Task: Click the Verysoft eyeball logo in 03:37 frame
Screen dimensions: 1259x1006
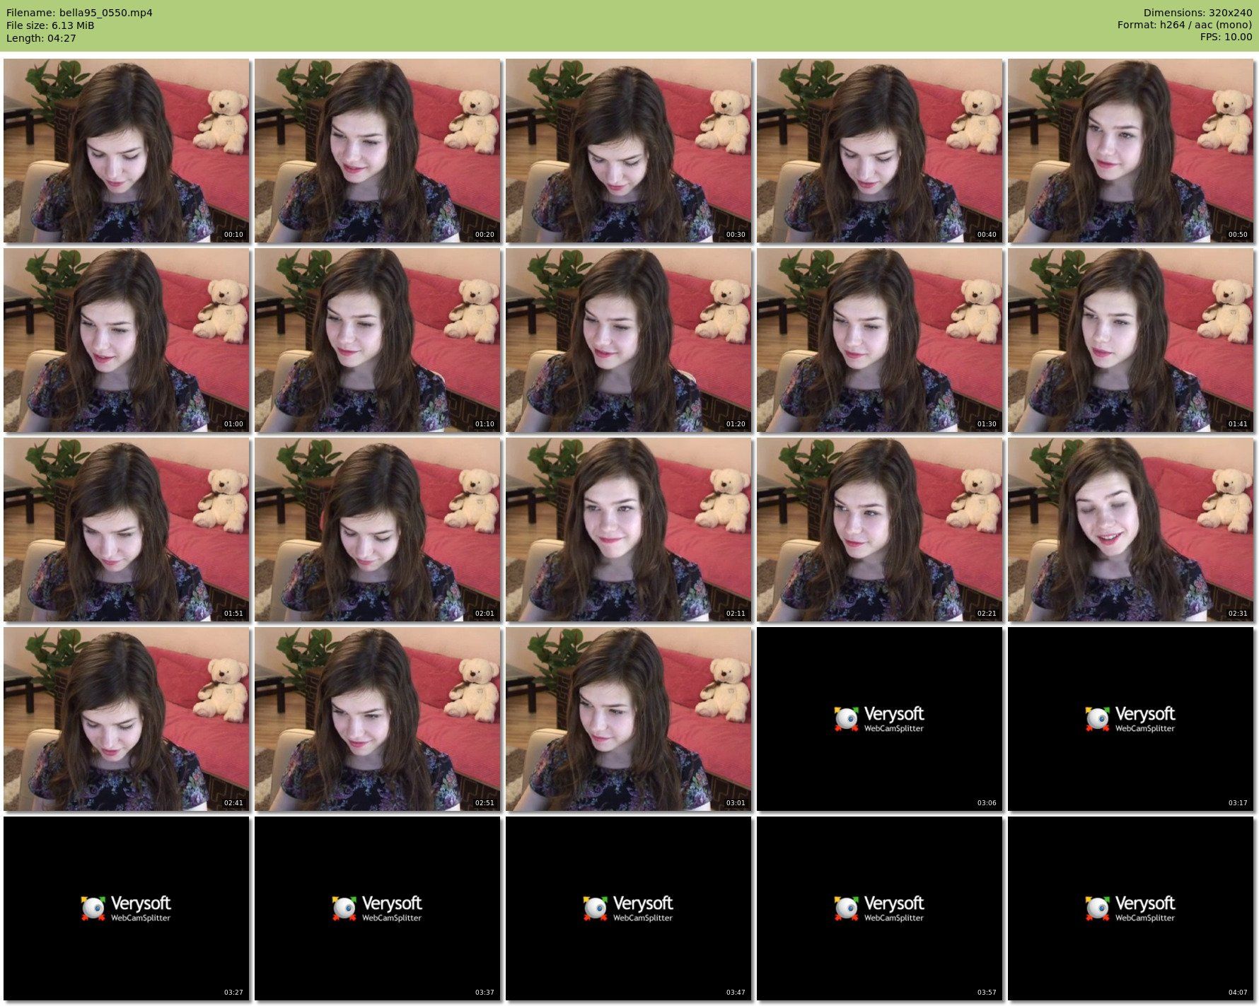Action: tap(344, 908)
